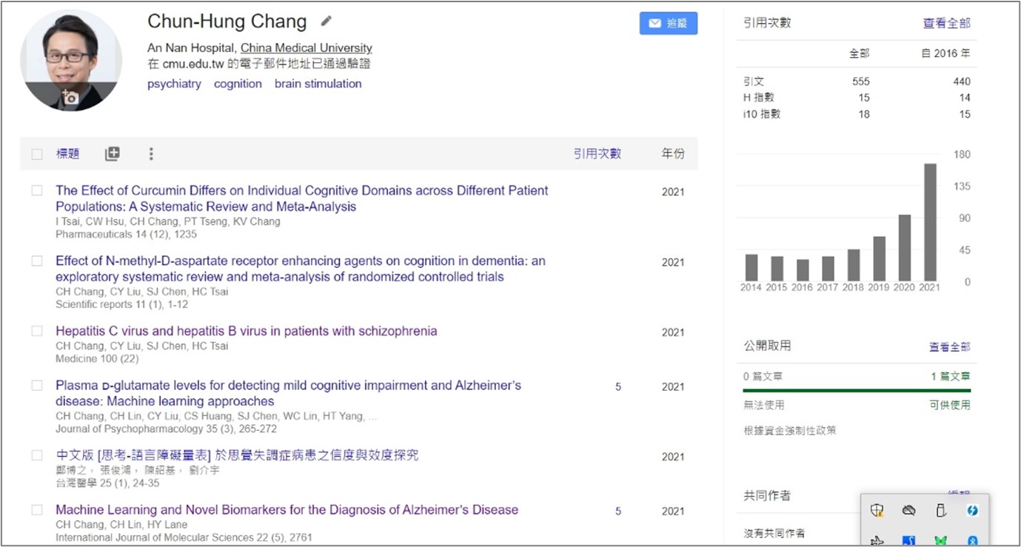Change profile photo via the camera icon

pos(70,97)
